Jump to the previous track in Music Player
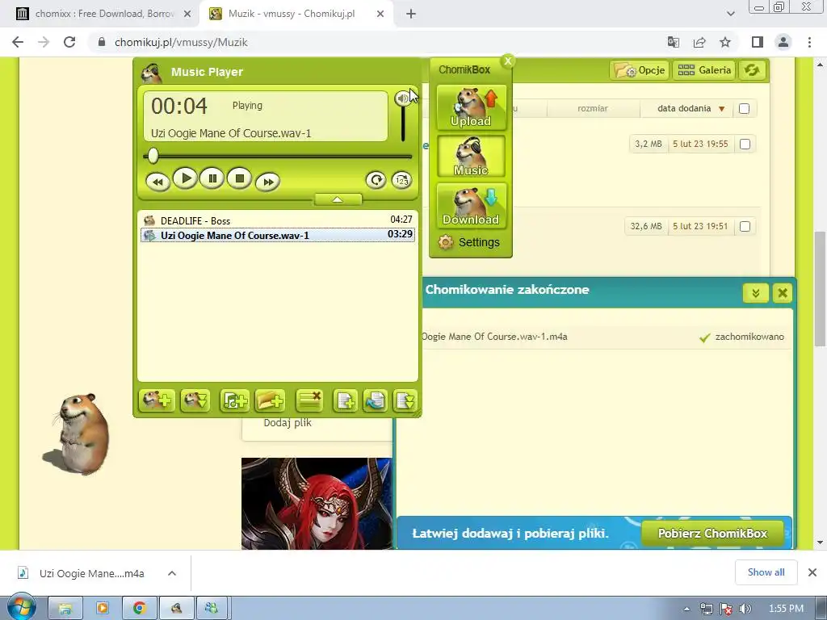Image resolution: width=827 pixels, height=620 pixels. click(x=157, y=182)
